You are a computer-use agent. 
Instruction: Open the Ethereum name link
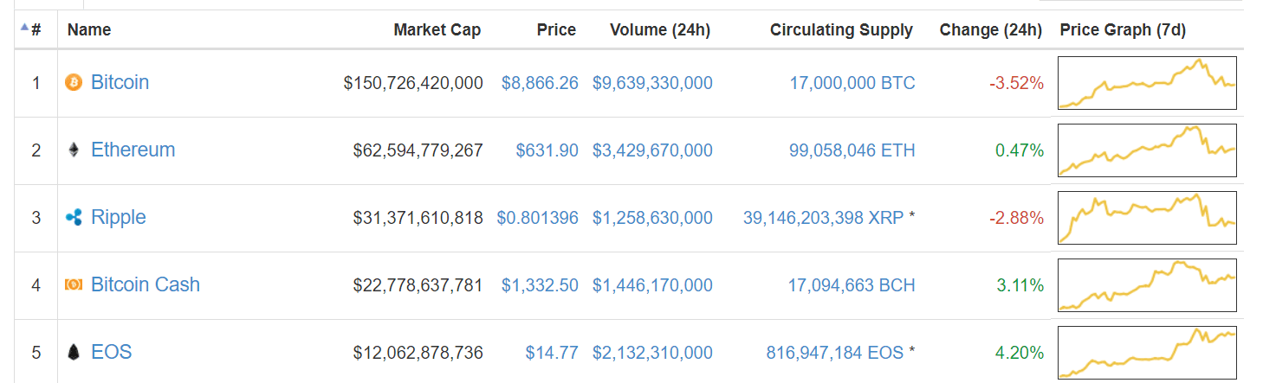click(x=133, y=150)
